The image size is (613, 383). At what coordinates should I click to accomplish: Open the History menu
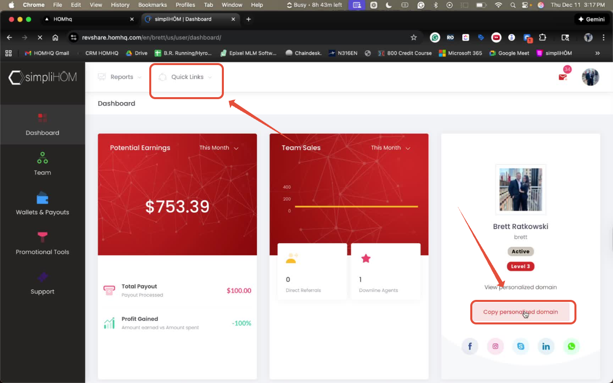pos(120,5)
